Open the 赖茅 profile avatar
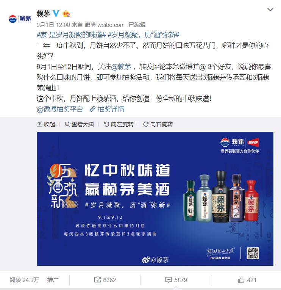This screenshot has width=281, height=290. pyautogui.click(x=20, y=19)
